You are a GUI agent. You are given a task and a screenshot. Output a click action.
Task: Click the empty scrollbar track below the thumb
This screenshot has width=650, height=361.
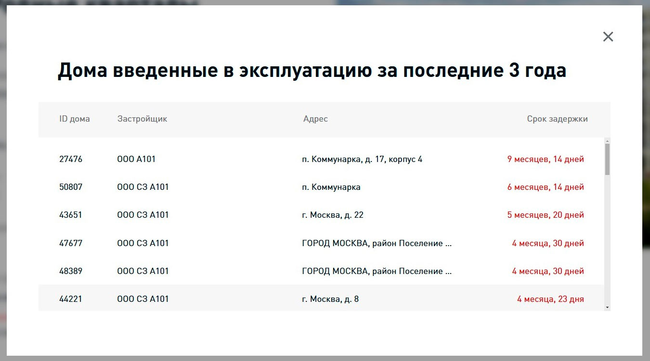(607, 240)
